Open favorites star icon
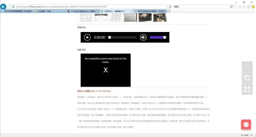256x137 pixels. pyautogui.click(x=244, y=7)
